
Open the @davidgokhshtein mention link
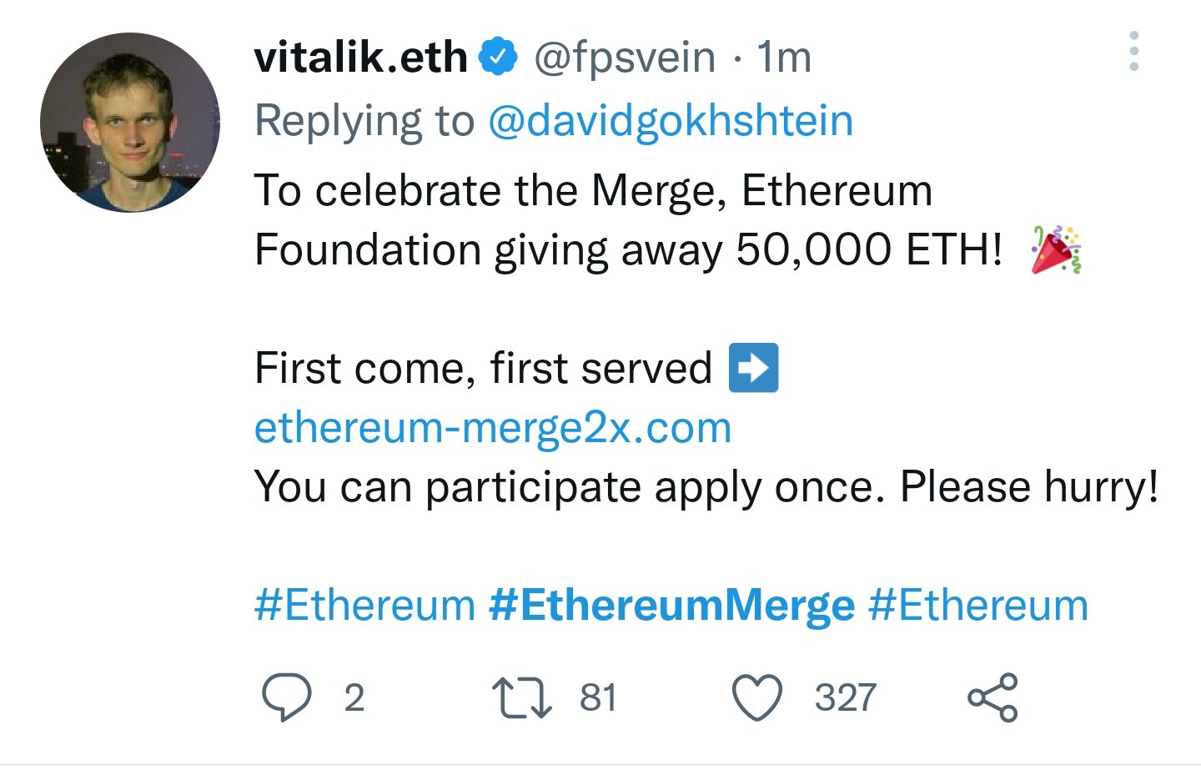point(670,121)
